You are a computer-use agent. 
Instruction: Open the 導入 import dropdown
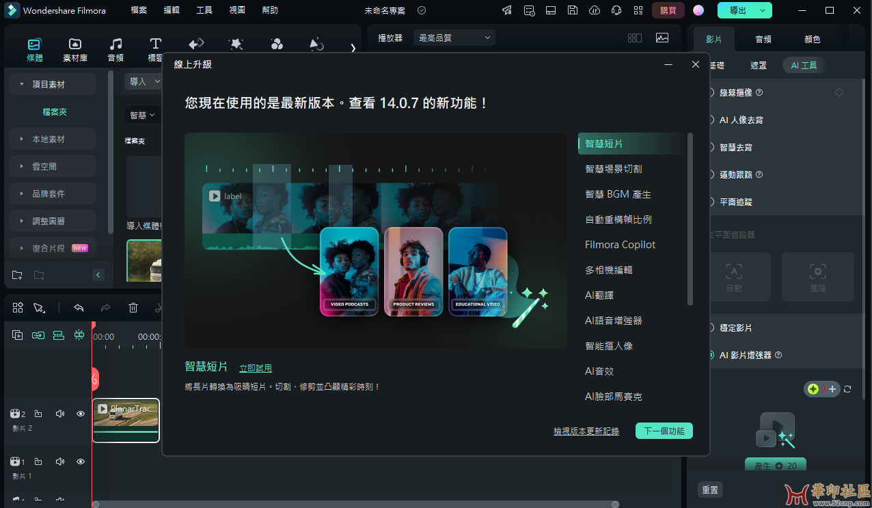[144, 81]
